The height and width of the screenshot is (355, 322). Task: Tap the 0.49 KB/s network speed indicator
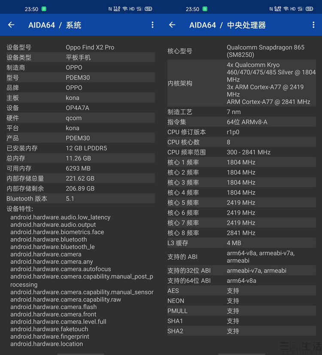278,9
